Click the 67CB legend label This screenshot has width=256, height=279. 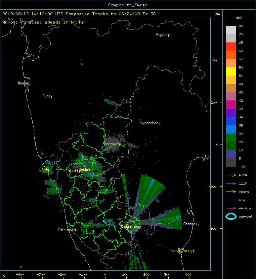pos(243,175)
